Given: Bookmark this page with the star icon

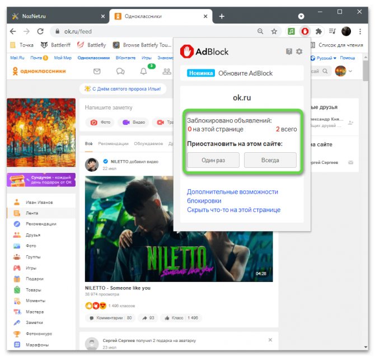Looking at the screenshot, I should pos(274,31).
